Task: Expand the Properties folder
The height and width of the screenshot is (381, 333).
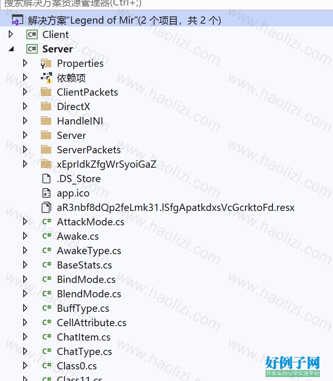Action: click(25, 63)
